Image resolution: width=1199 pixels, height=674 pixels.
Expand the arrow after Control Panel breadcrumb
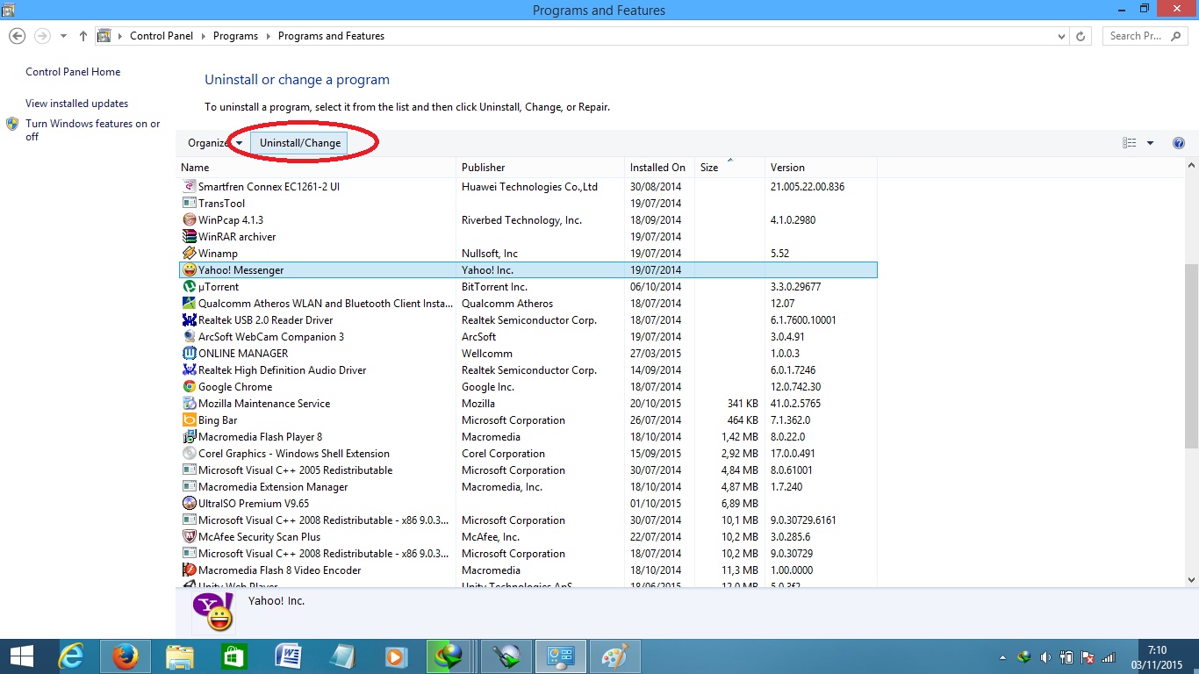[203, 36]
